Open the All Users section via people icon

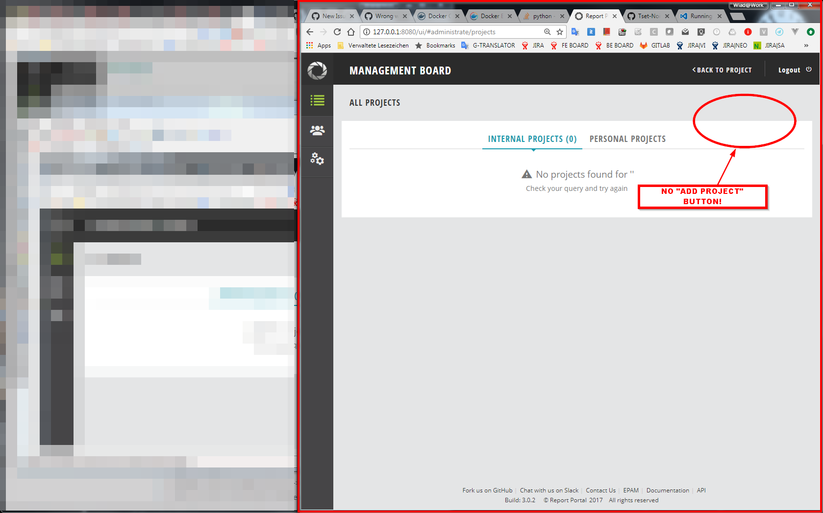317,131
